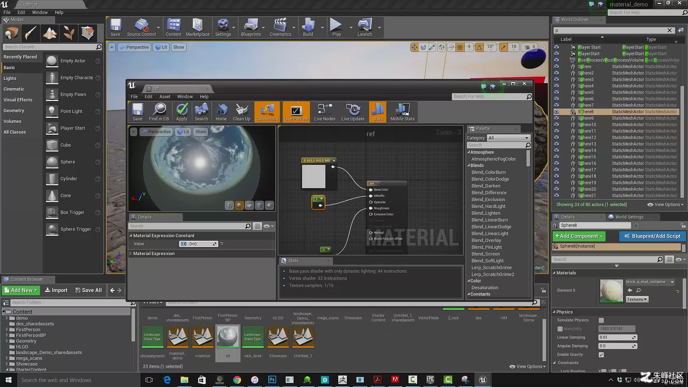Image resolution: width=688 pixels, height=387 pixels.
Task: Click the Linear Damping value slider
Action: (x=618, y=338)
